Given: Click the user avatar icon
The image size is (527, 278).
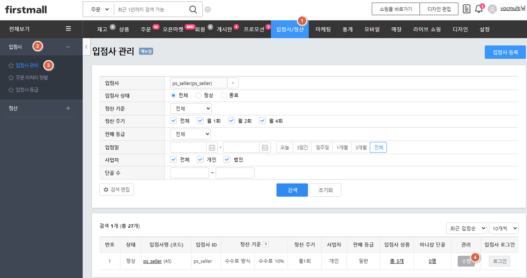Looking at the screenshot, I should (x=492, y=9).
